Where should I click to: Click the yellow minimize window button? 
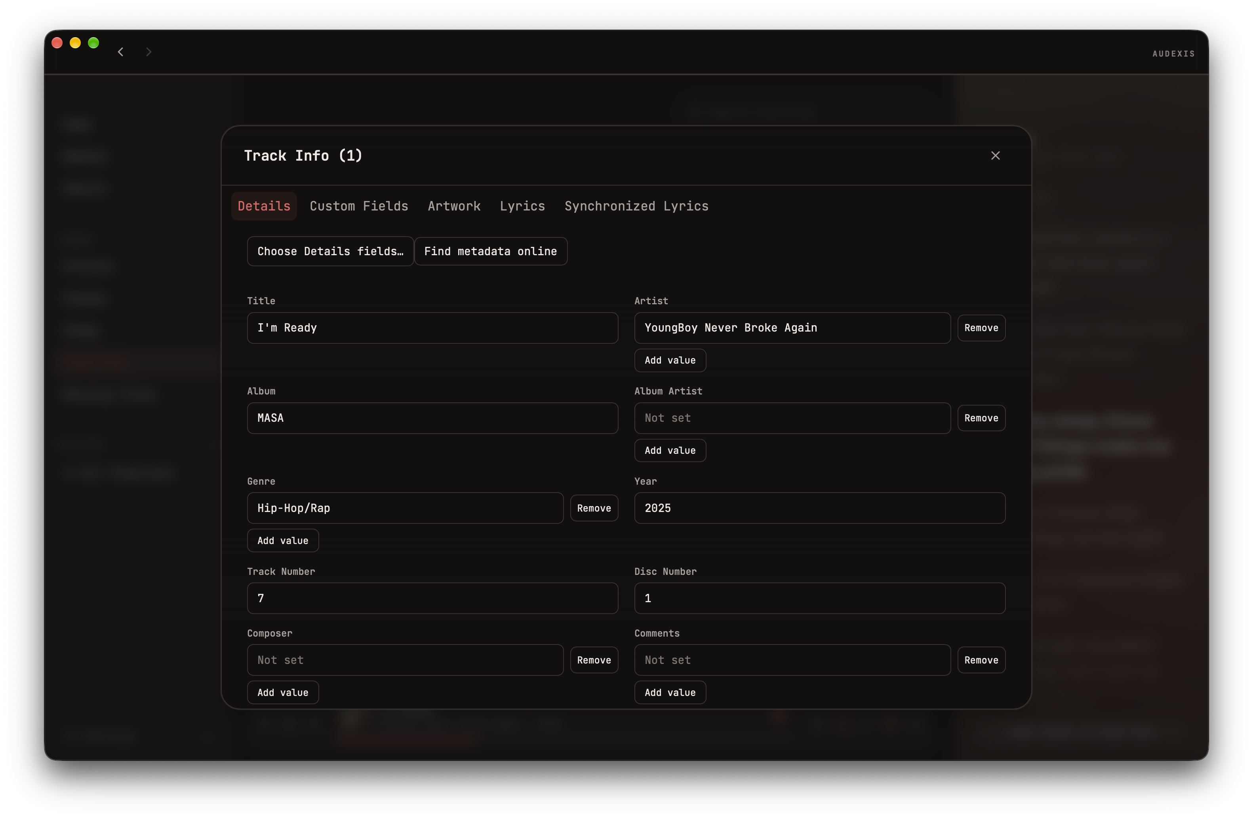tap(75, 43)
